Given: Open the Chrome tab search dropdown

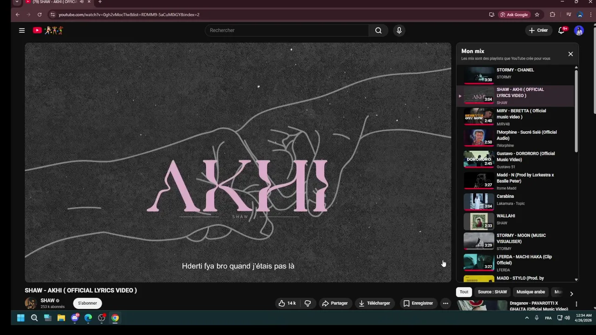Looking at the screenshot, I should click(x=17, y=2).
